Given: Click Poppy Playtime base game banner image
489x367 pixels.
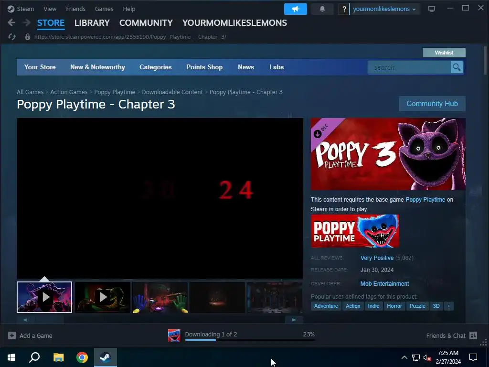Looking at the screenshot, I should click(x=355, y=231).
